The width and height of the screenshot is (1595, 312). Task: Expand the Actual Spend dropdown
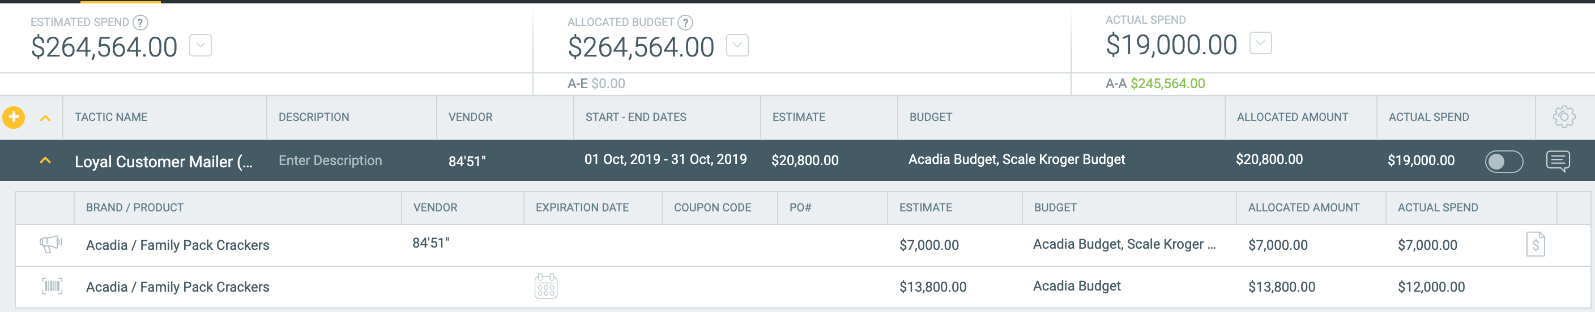click(x=1260, y=44)
